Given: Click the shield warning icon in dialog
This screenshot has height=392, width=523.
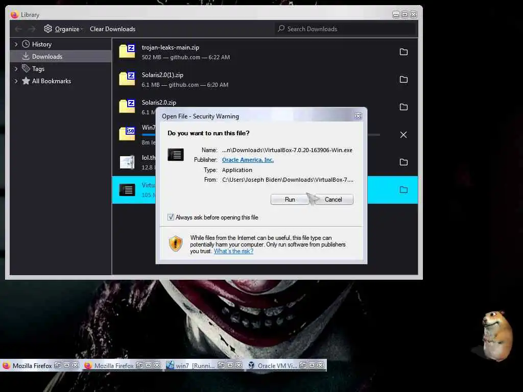Looking at the screenshot, I should [176, 243].
